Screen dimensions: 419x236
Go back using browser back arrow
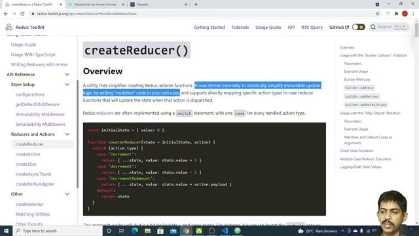(6, 14)
